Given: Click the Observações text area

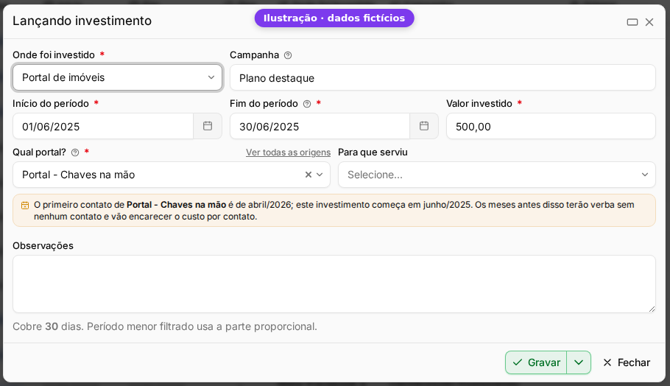Looking at the screenshot, I should coord(334,284).
